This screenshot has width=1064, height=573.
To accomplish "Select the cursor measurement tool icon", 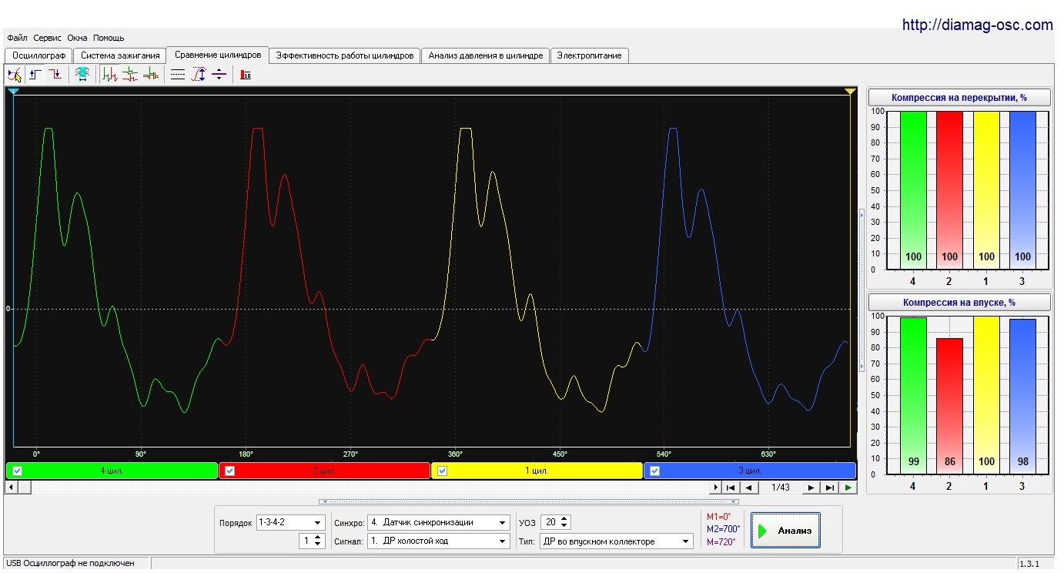I will coord(15,75).
